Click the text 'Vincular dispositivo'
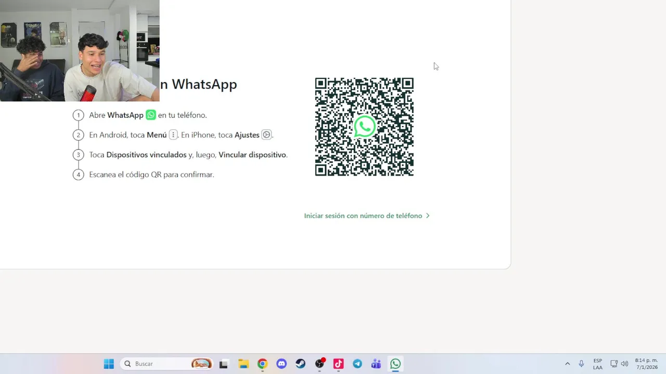666x374 pixels. 252,155
